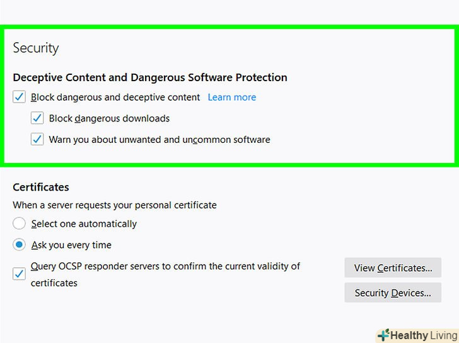Screen dimensions: 459x343
Task: Click the server requests personal certificate description text
Action: click(x=115, y=205)
